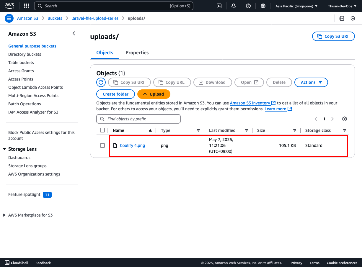
Task: Open account settings gear in top bar
Action: click(x=263, y=6)
